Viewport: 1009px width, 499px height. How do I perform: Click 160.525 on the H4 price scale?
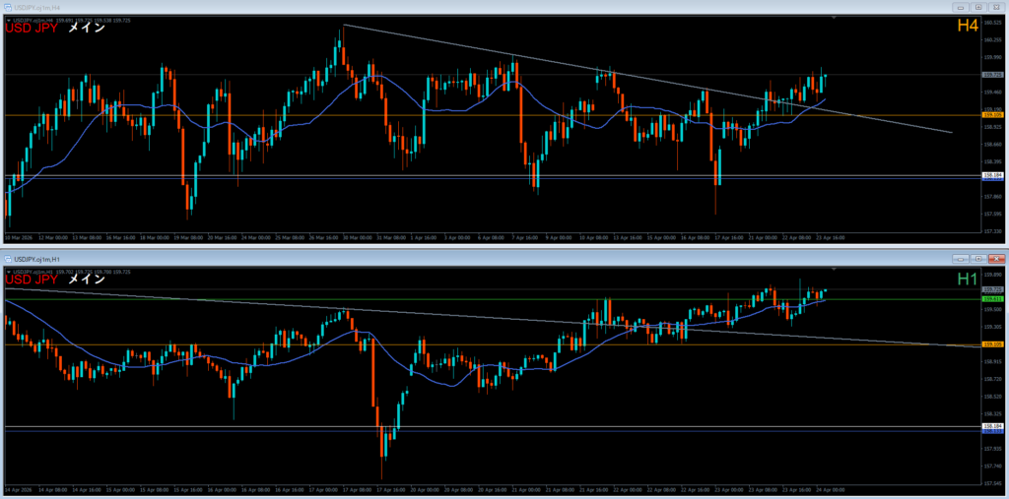[993, 23]
